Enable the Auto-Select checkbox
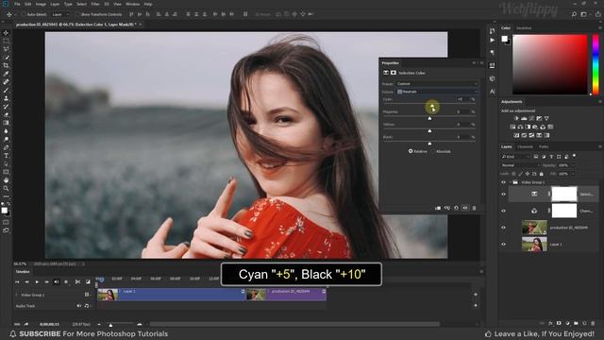The width and height of the screenshot is (604, 340). click(24, 14)
